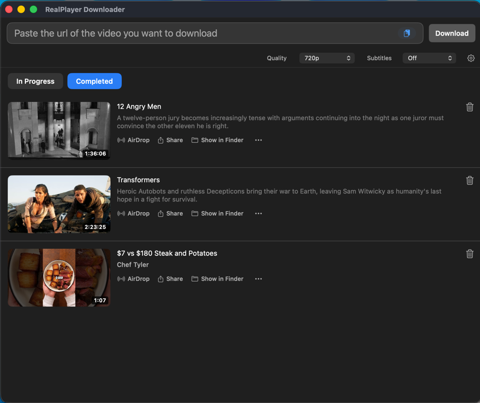Open the Transformers thumbnail

[59, 204]
